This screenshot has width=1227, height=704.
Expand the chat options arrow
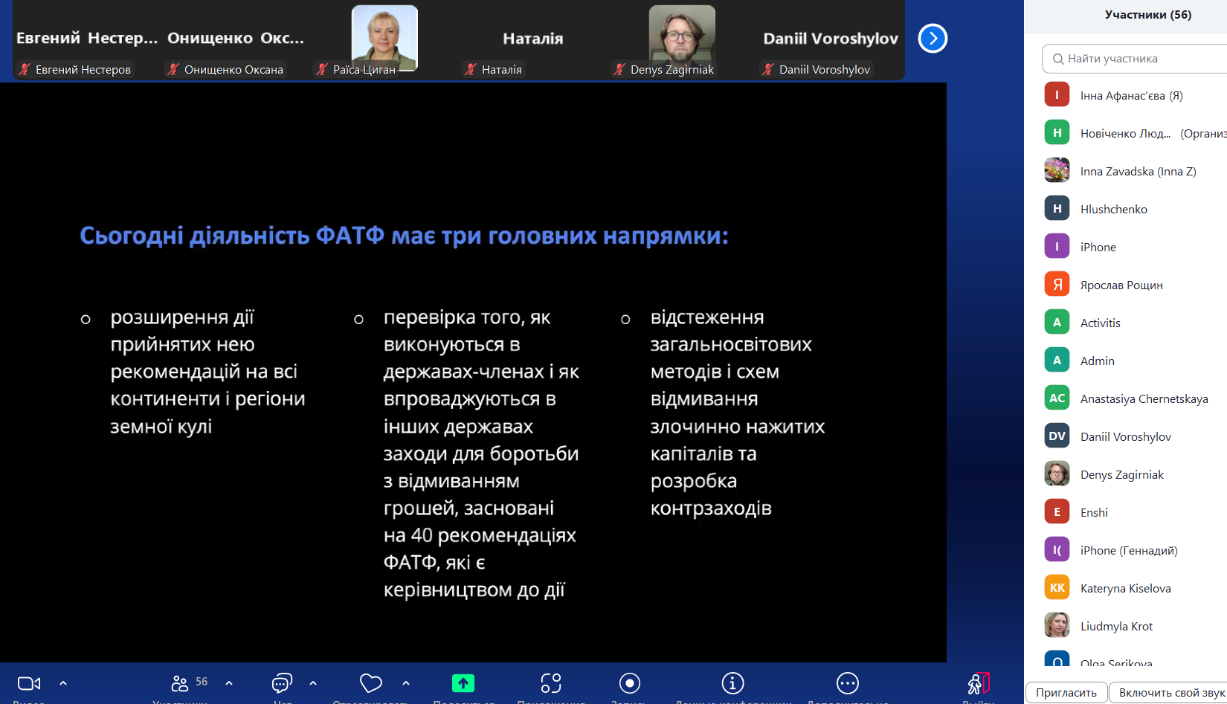click(313, 682)
